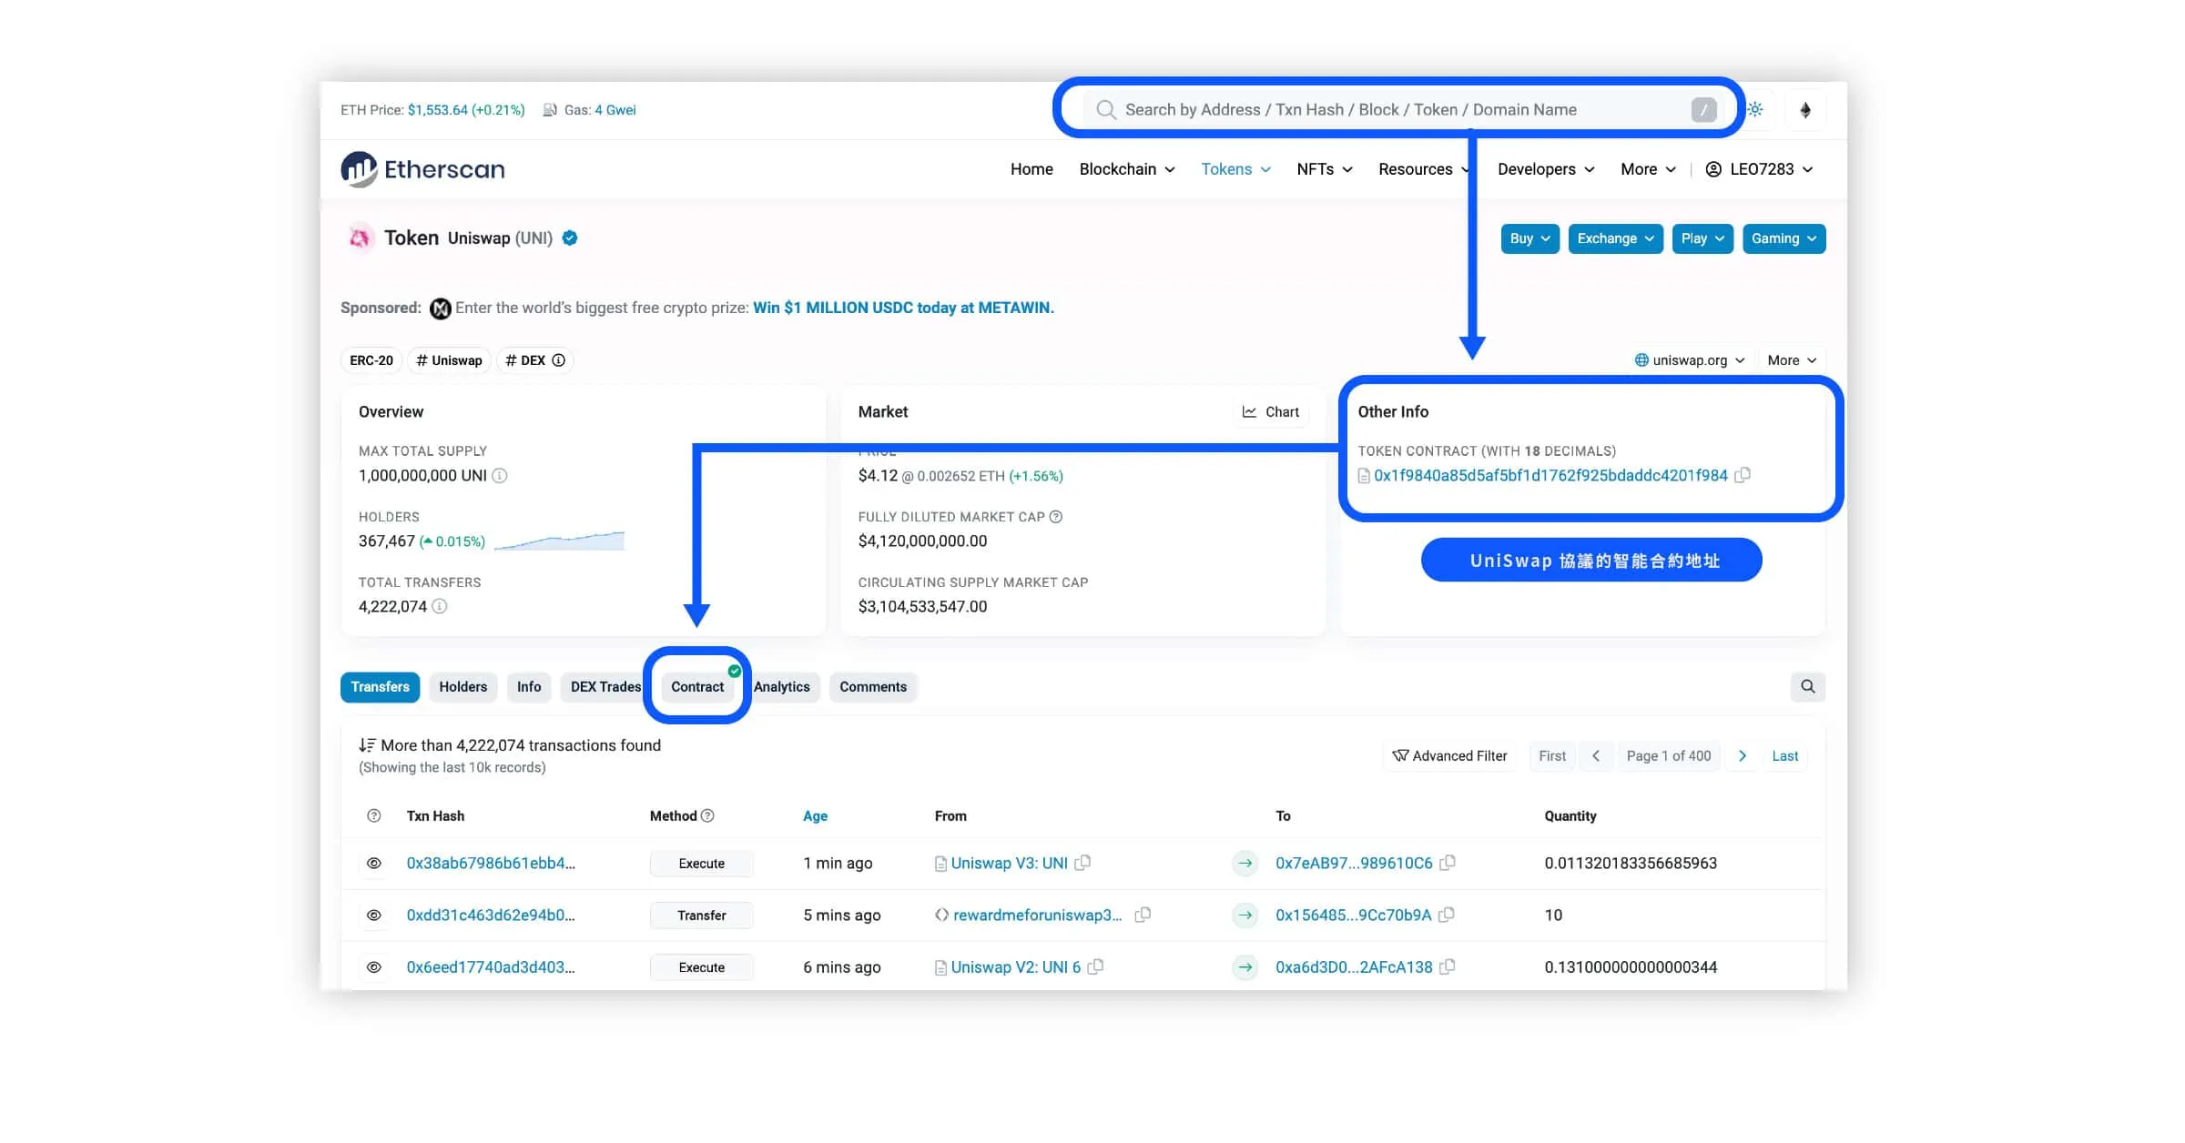Click eye icon for 0x38ab67986b61ebb4 row
Screen dimensions: 2185x1143
pyautogui.click(x=374, y=863)
